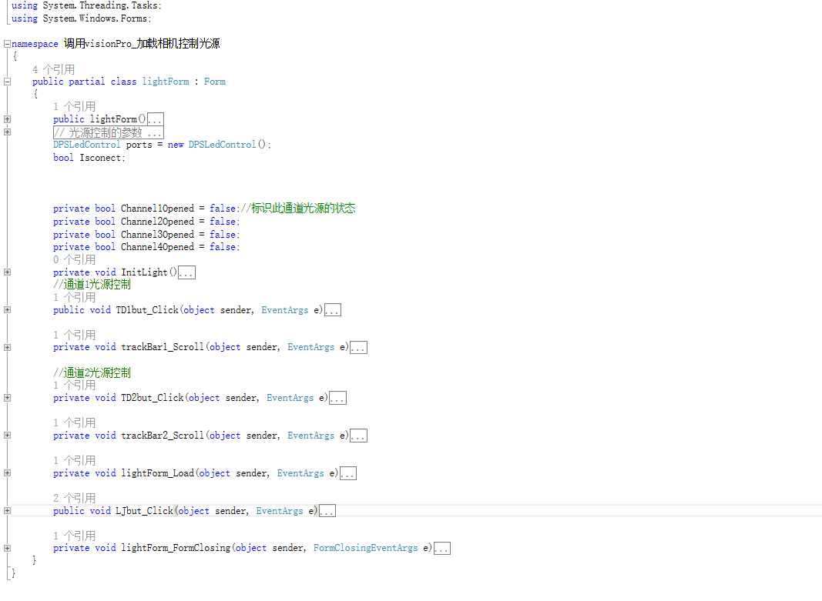
Task: Click the trackBar2_Scroll method name
Action: [162, 436]
